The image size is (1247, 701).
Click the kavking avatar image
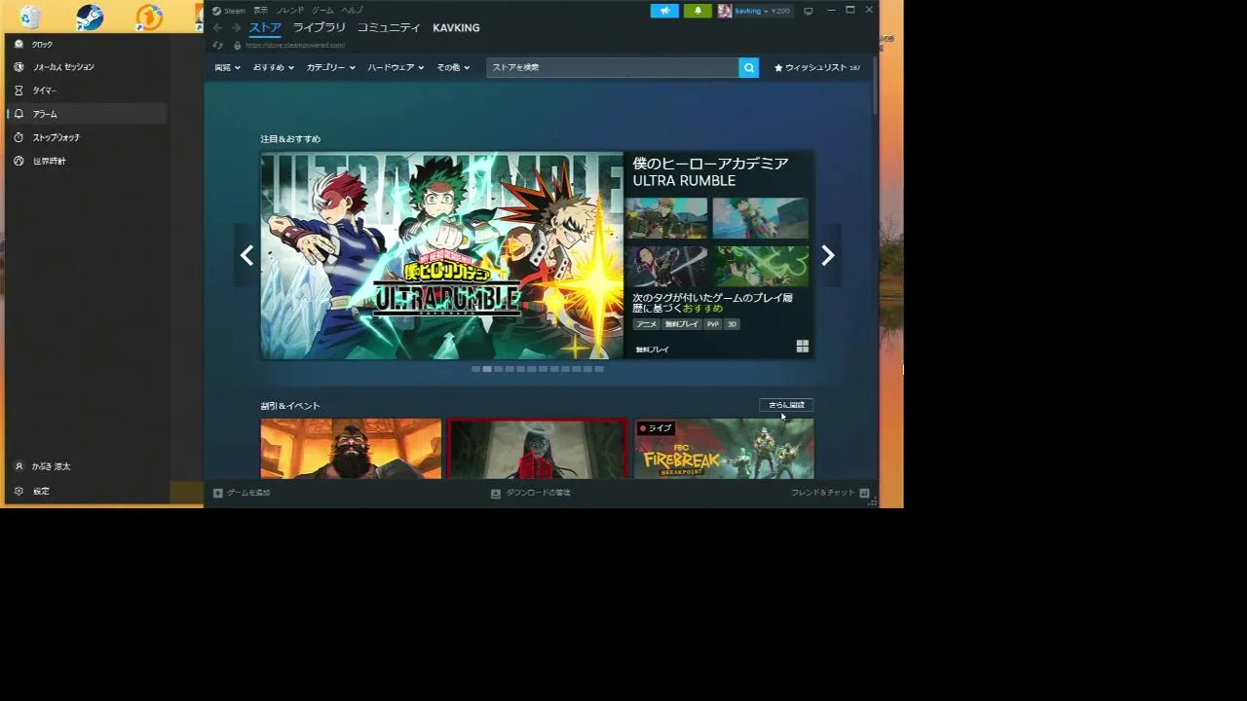725,11
